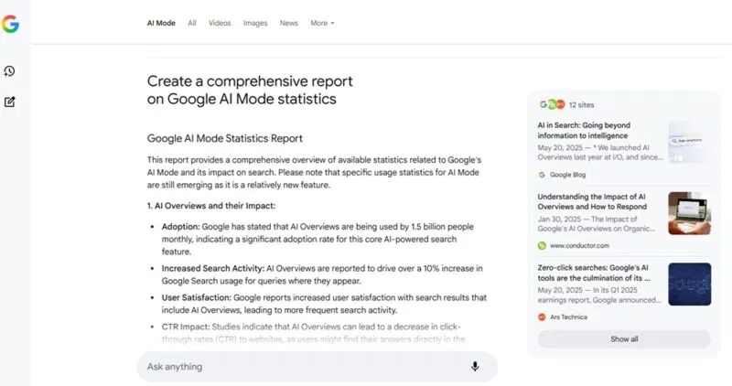Image resolution: width=732 pixels, height=386 pixels.
Task: Open AI Mode history icon
Action: (x=10, y=71)
